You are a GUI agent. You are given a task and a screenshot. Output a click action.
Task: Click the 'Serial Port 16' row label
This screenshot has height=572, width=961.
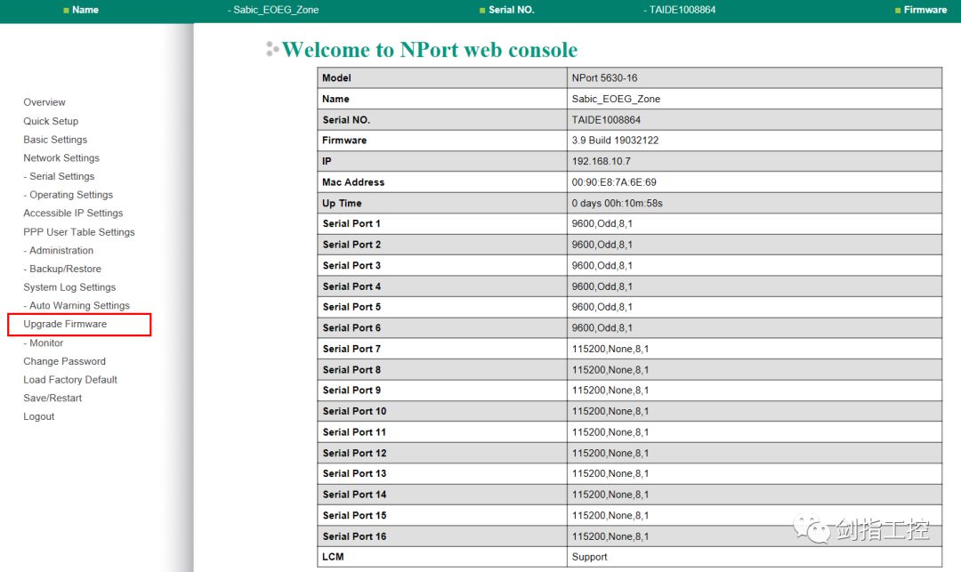[x=354, y=536]
